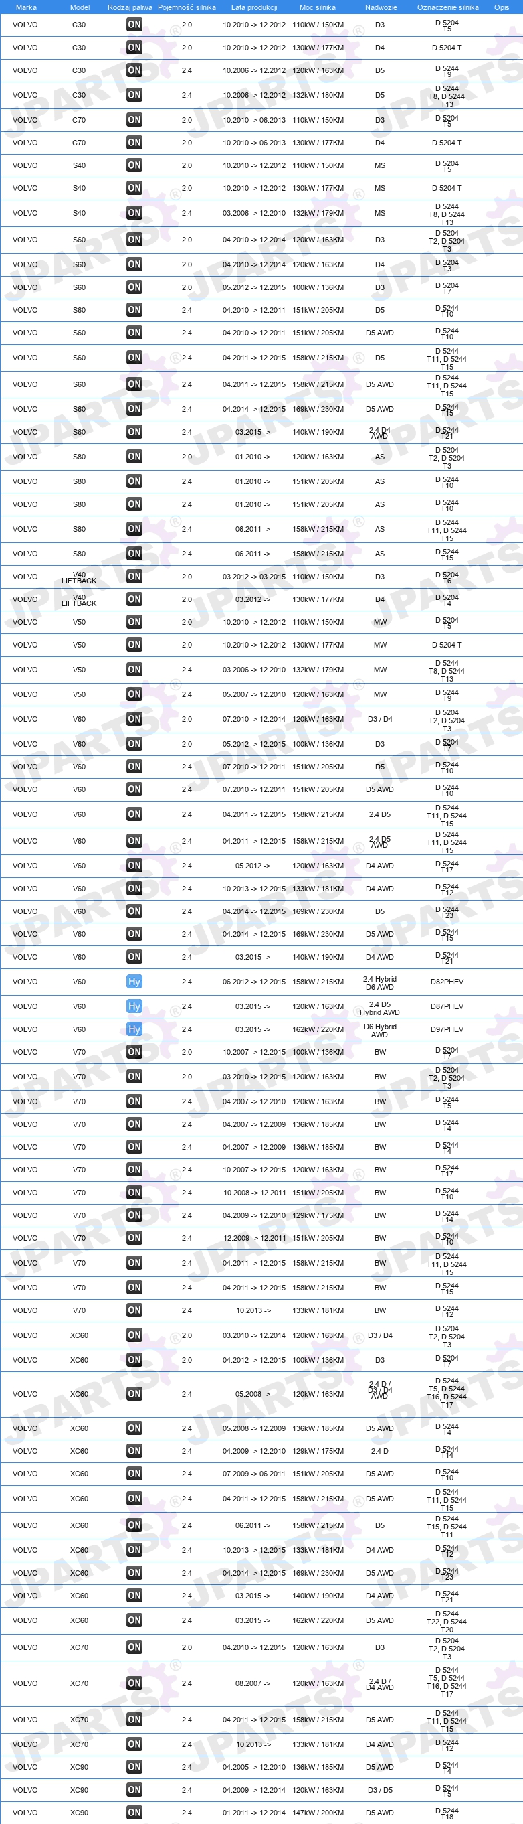Select ON diesel icon in C30 132kW / 180KM row
The image size is (523, 1824).
tap(134, 95)
